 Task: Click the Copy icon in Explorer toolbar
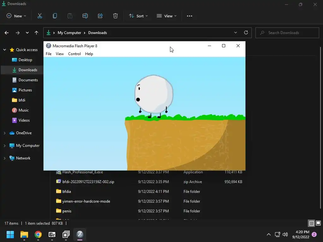55,16
